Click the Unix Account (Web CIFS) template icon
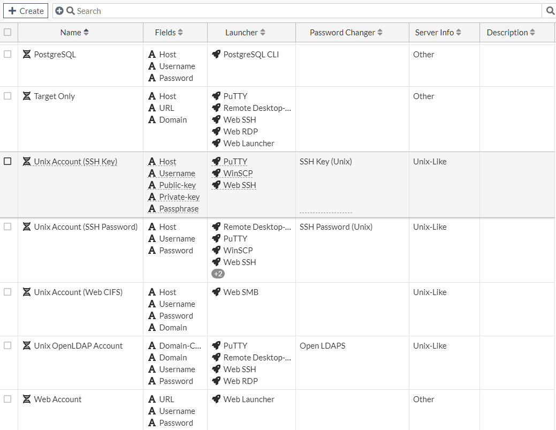This screenshot has width=556, height=430. [27, 292]
